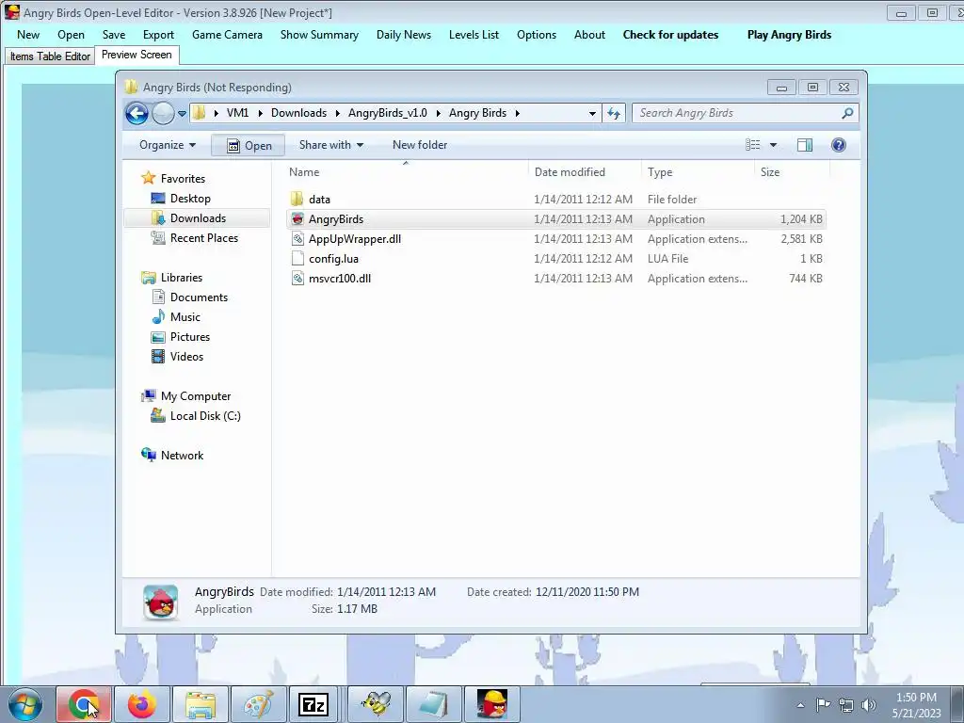The height and width of the screenshot is (723, 964).
Task: Open Firefox from the taskbar
Action: pos(142,704)
